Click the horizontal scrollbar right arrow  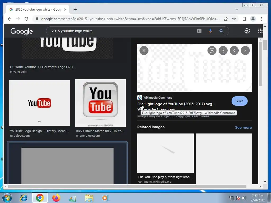pyautogui.click(x=260, y=186)
